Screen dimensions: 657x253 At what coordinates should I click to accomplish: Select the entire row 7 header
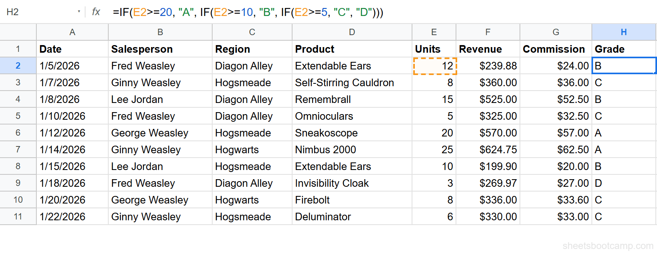[18, 149]
